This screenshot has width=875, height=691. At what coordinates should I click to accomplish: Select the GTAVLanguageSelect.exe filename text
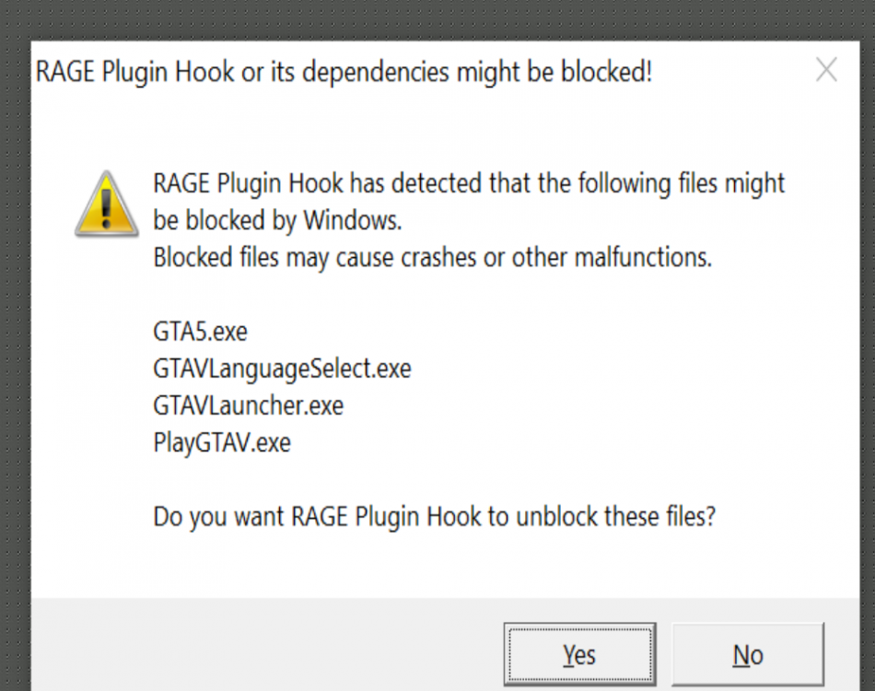point(281,369)
